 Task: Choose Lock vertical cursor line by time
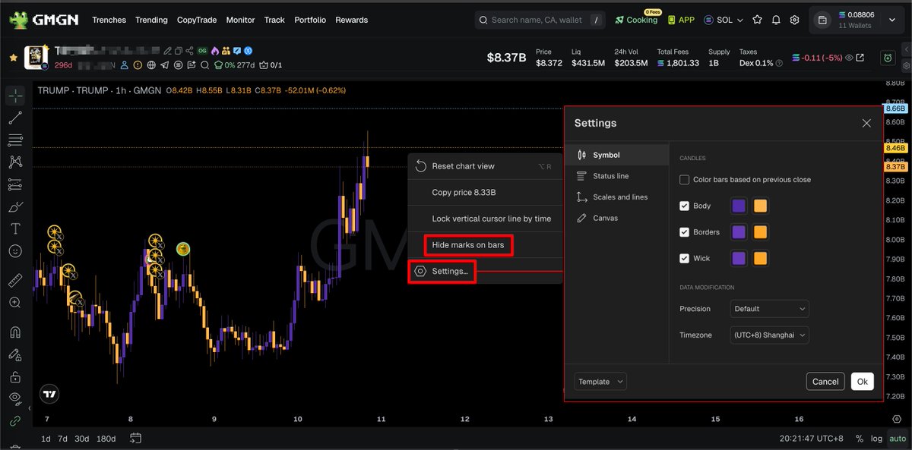(485, 219)
